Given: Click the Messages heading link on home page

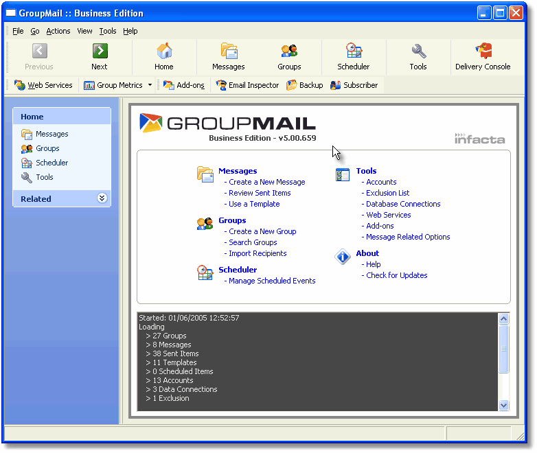Looking at the screenshot, I should click(x=238, y=171).
